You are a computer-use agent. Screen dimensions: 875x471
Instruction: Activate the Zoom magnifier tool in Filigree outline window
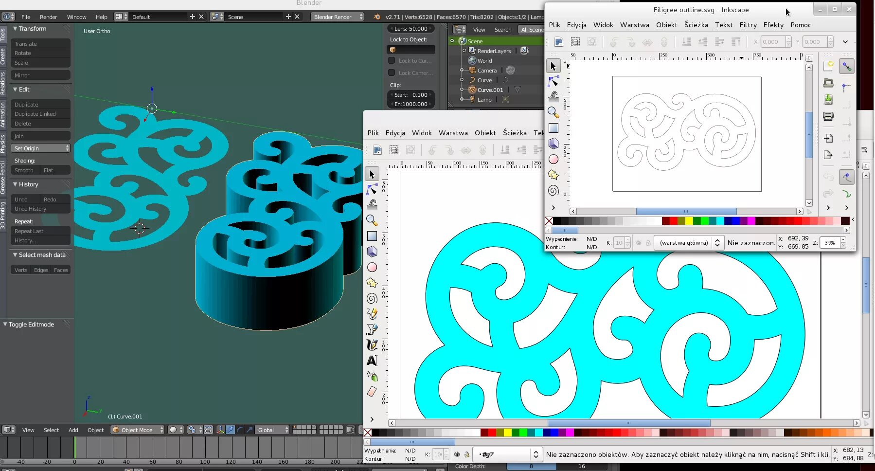click(x=553, y=112)
